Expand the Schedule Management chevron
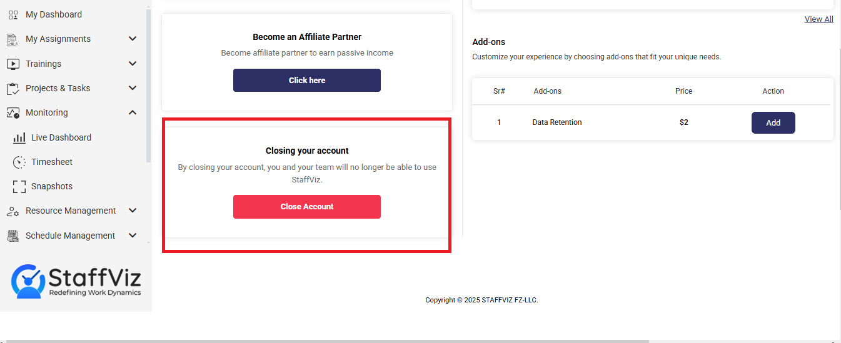Image resolution: width=841 pixels, height=343 pixels. click(133, 236)
